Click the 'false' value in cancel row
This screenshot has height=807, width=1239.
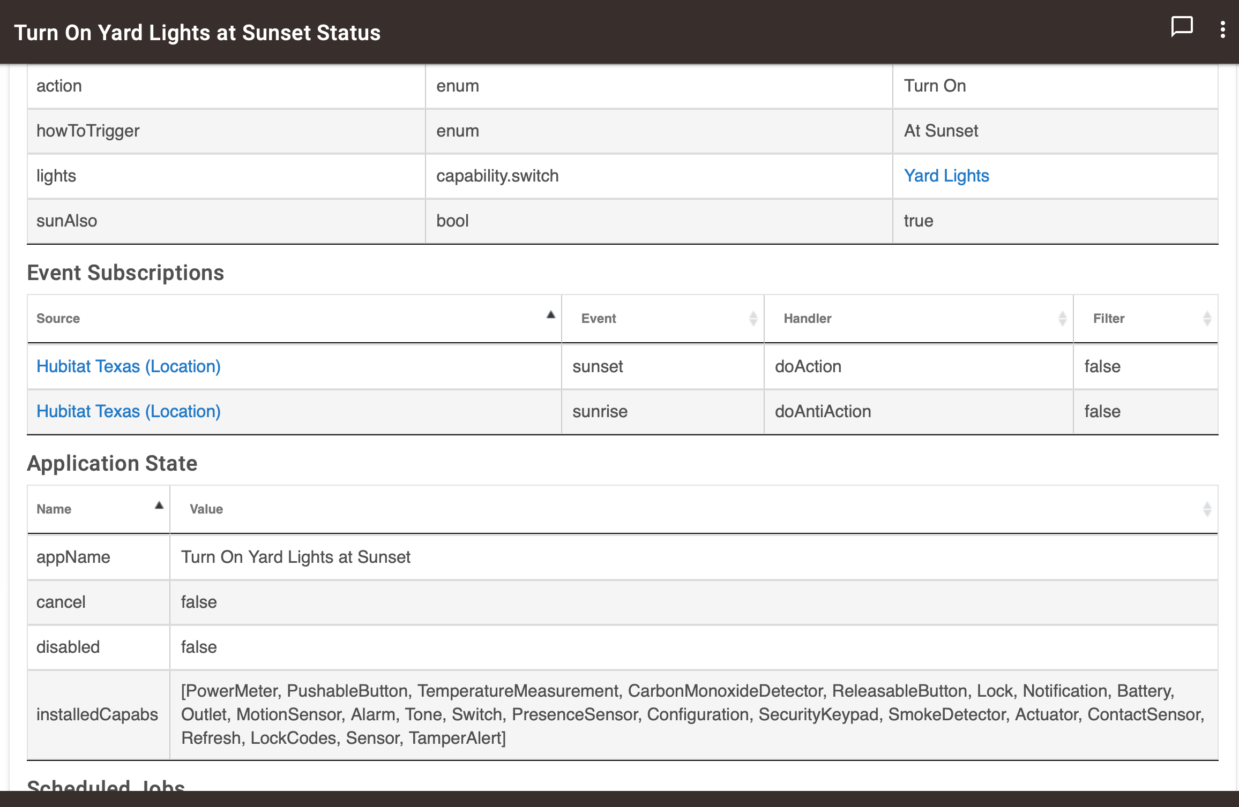click(694, 602)
